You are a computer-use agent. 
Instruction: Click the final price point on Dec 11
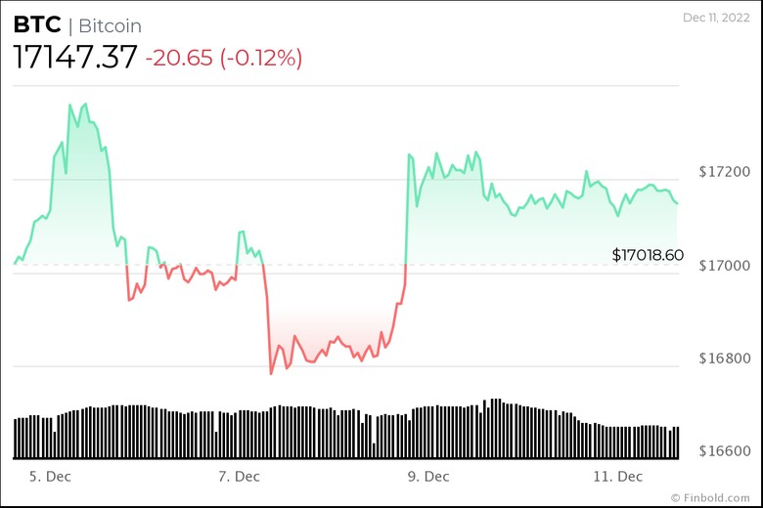point(677,203)
